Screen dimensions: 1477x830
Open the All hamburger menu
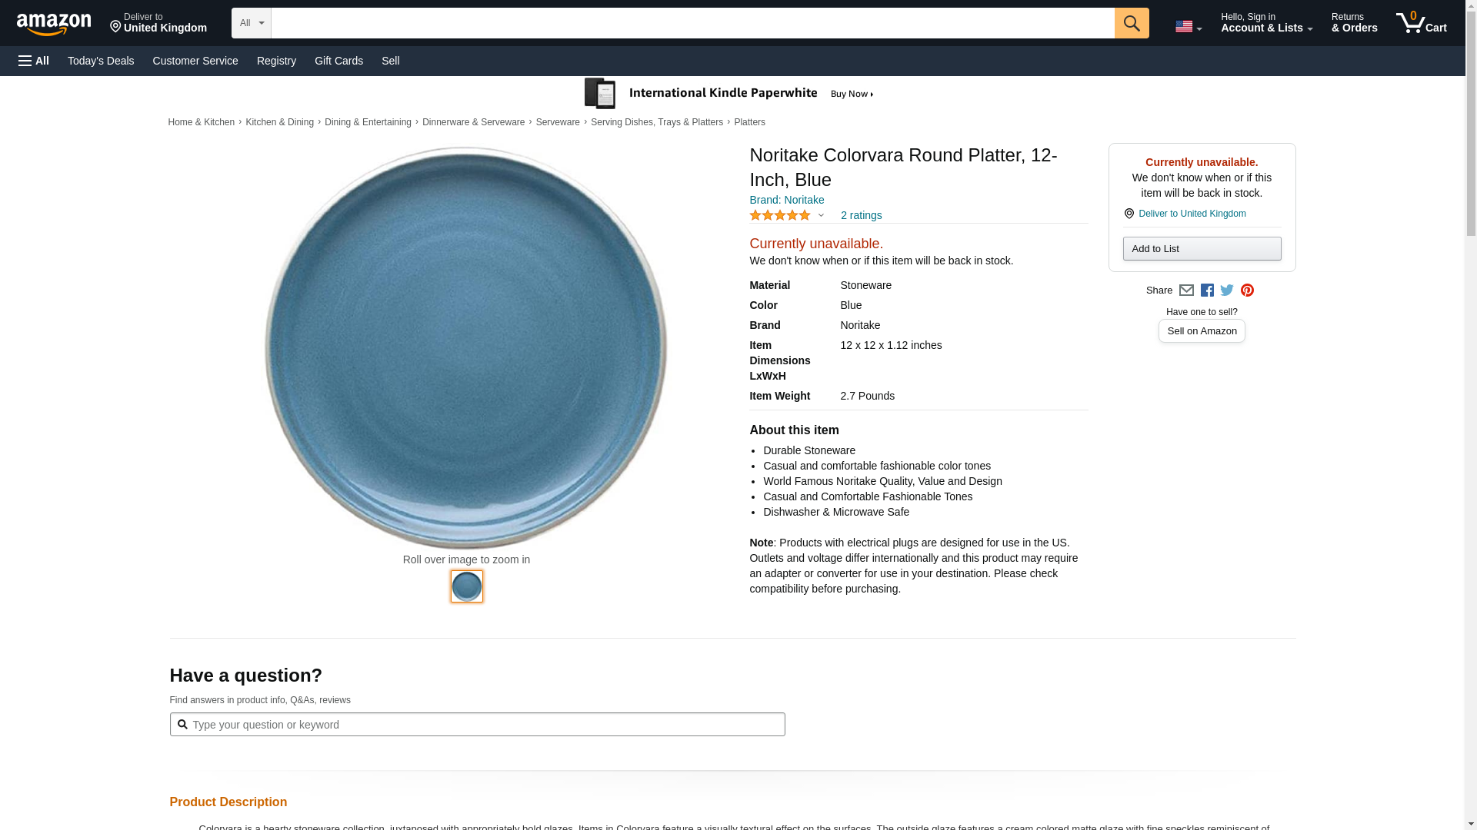(34, 61)
